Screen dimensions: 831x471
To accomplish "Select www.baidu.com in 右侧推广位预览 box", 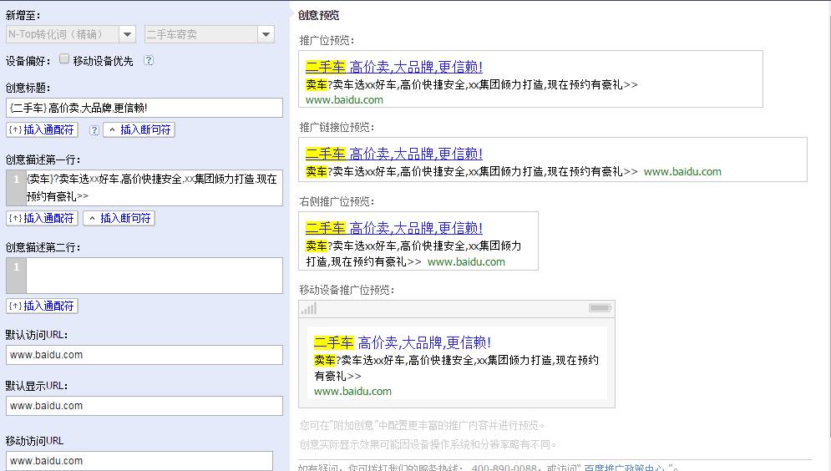I will click(x=466, y=261).
